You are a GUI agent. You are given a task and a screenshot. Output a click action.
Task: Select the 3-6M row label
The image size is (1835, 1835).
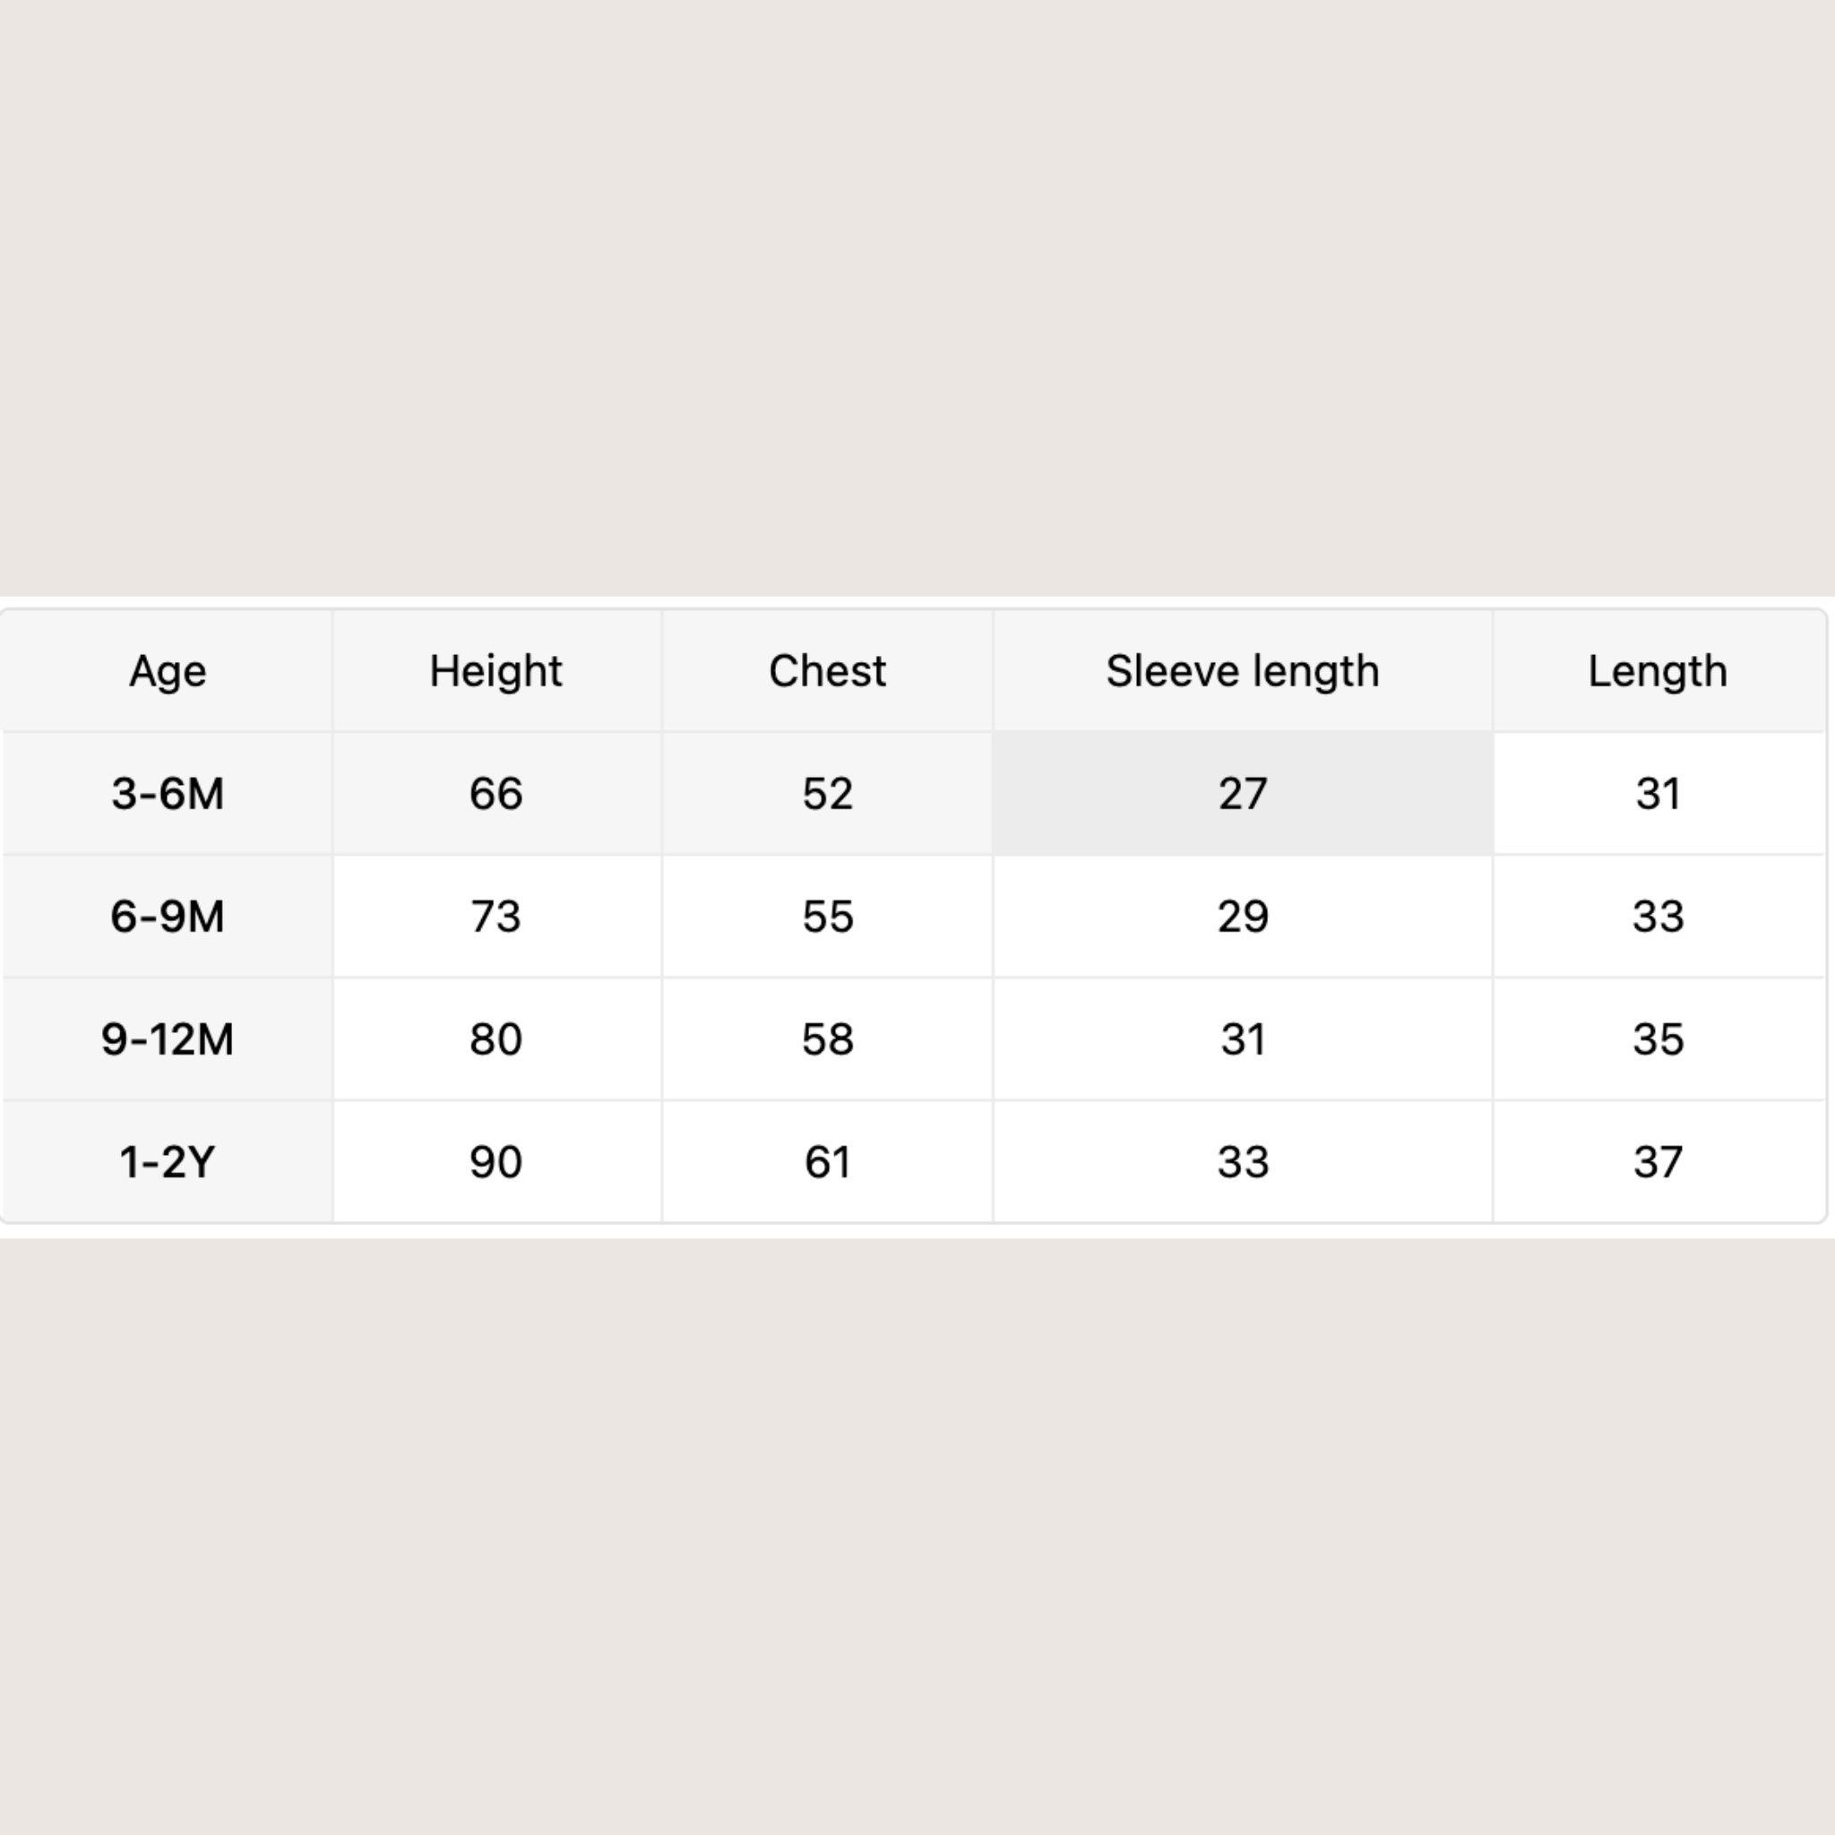click(168, 794)
